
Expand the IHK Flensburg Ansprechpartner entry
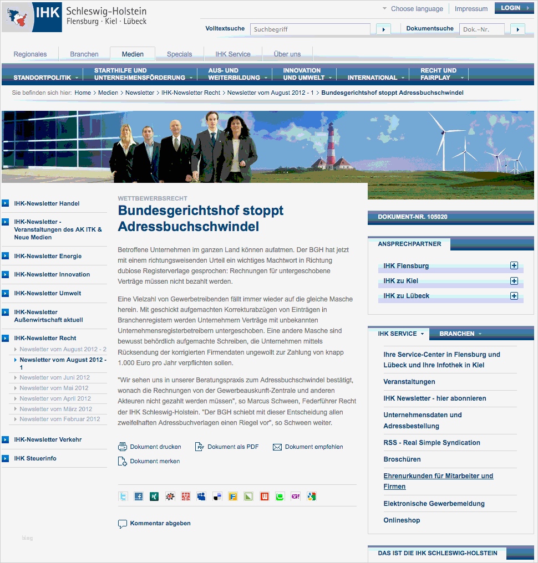[515, 266]
